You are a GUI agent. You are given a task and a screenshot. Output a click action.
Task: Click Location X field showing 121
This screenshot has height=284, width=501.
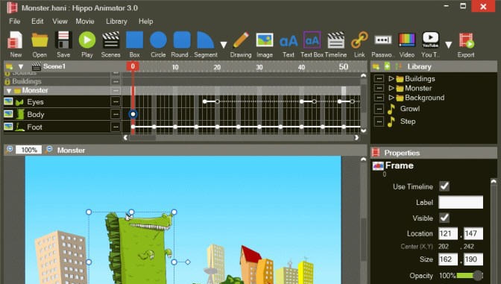(x=448, y=233)
